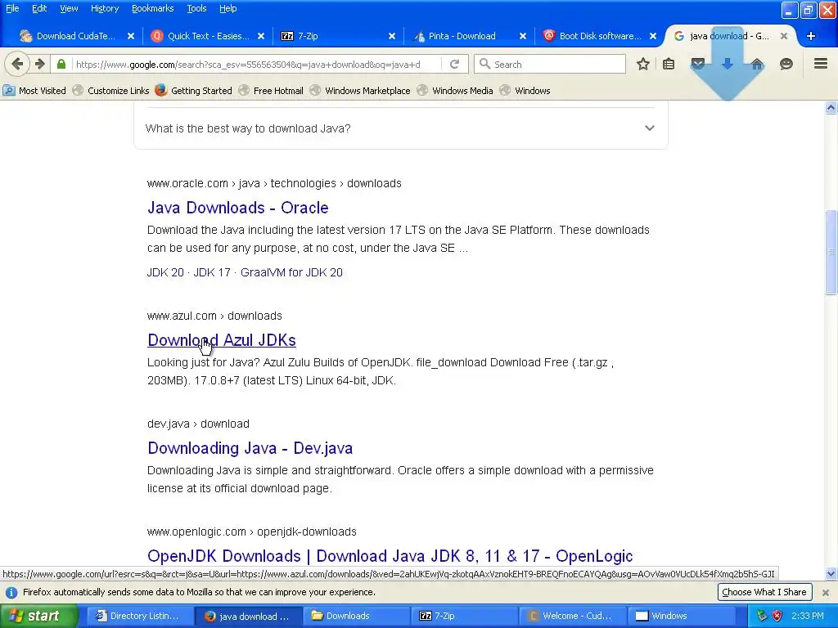
Task: Follow the JDK 20 sitelink
Action: (x=165, y=272)
